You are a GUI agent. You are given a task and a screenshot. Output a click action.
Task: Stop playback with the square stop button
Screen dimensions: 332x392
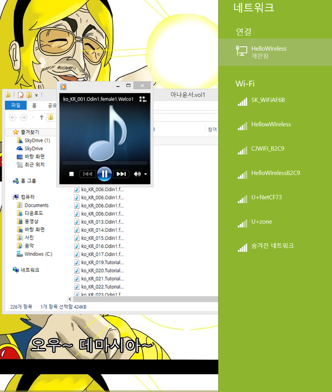pos(72,174)
